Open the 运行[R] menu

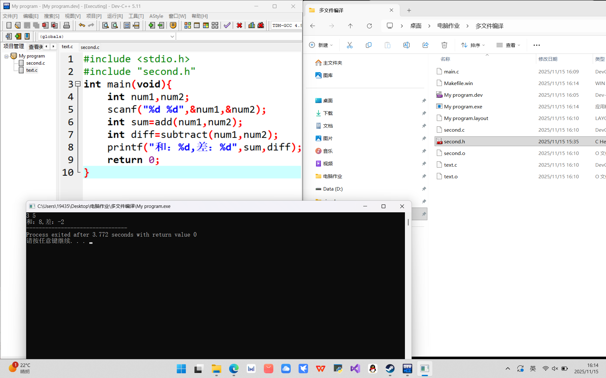click(115, 16)
